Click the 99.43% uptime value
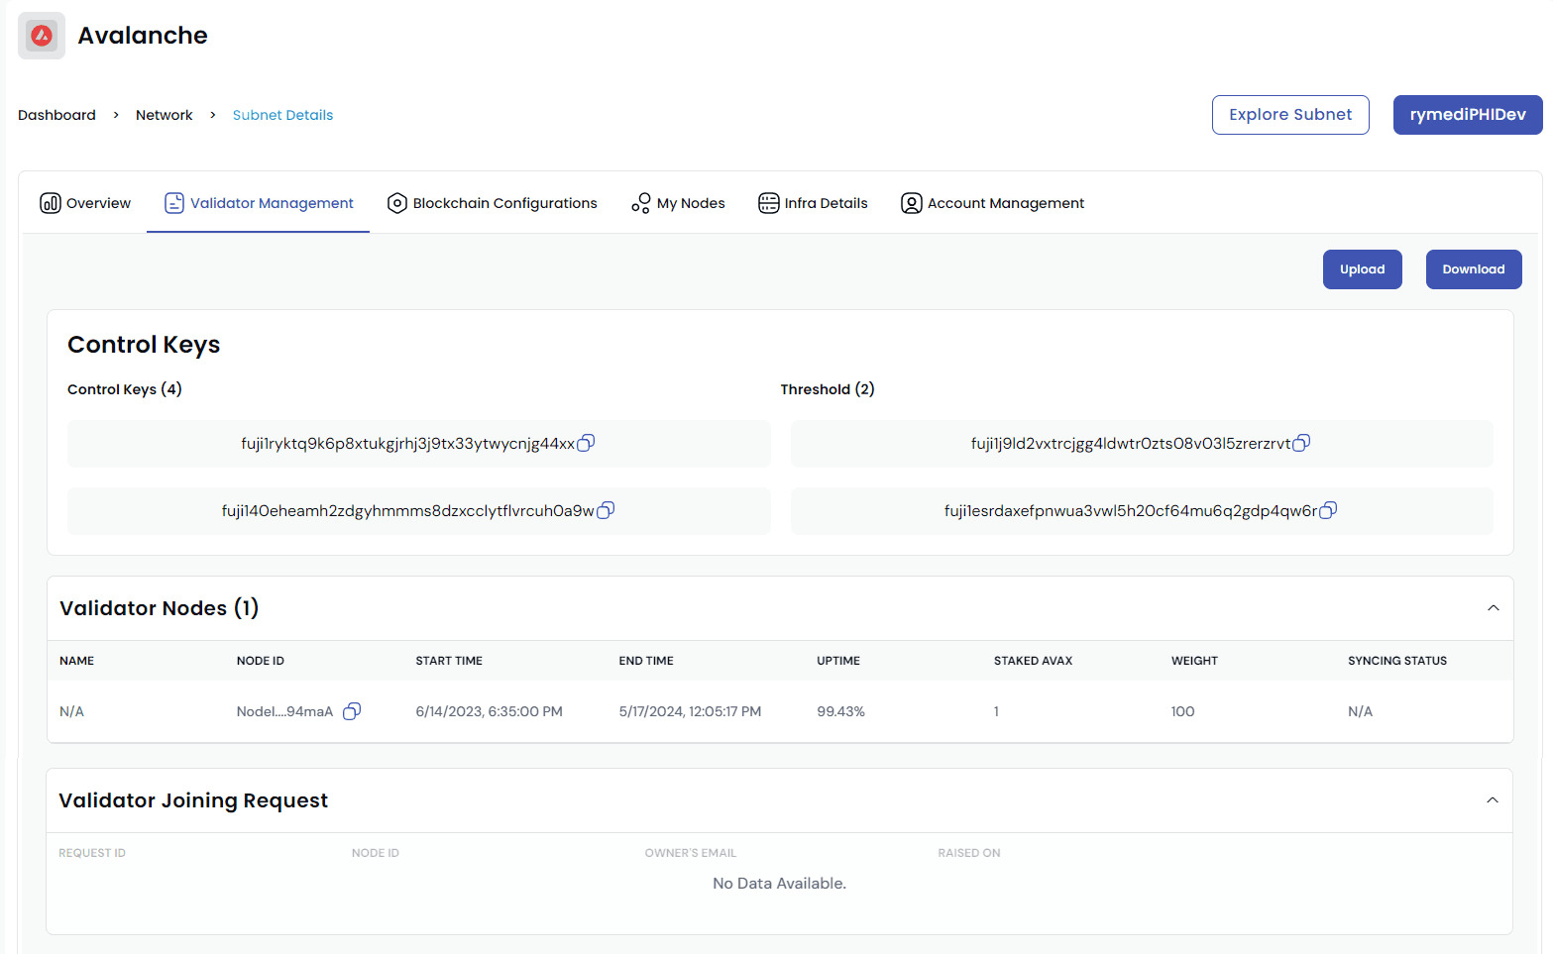The image size is (1553, 954). click(840, 711)
